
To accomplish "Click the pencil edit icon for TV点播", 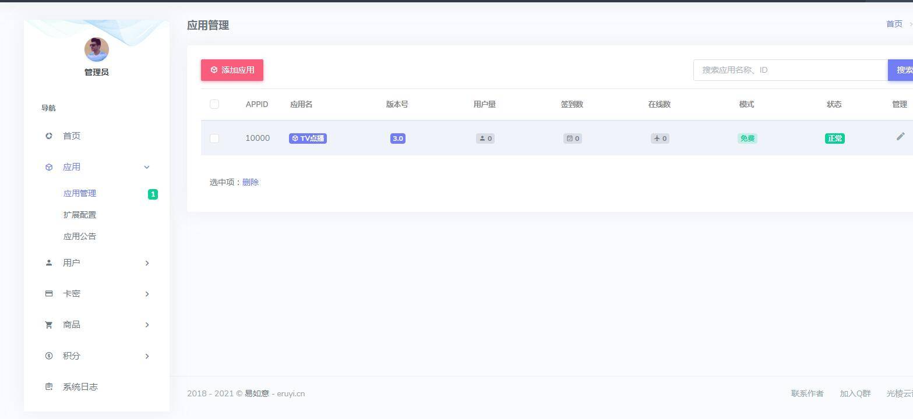I will click(x=900, y=136).
